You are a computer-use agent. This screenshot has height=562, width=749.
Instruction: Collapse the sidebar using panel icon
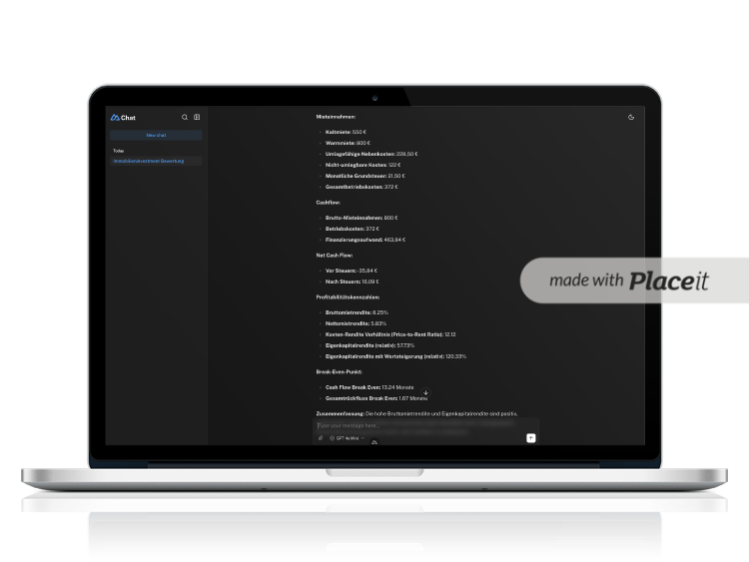(x=197, y=117)
